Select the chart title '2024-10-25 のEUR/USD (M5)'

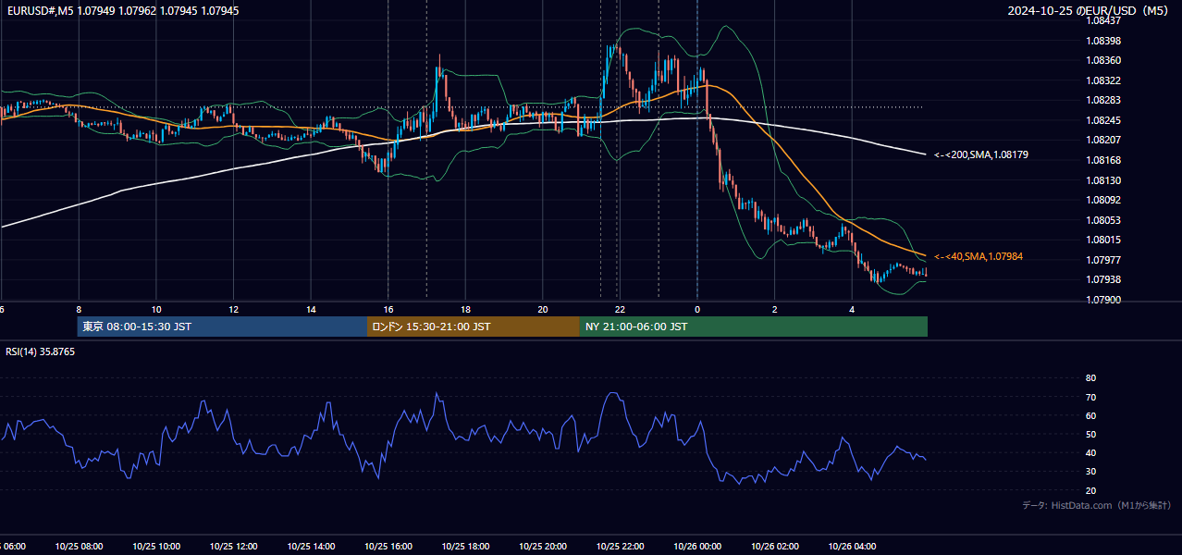(1088, 11)
